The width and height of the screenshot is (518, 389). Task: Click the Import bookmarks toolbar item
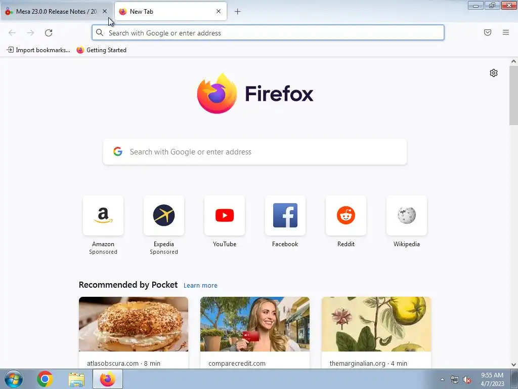[38, 50]
